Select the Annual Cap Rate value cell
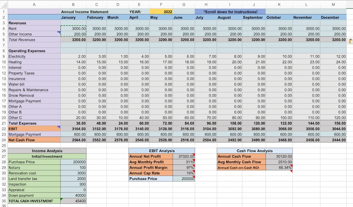 click(184, 173)
